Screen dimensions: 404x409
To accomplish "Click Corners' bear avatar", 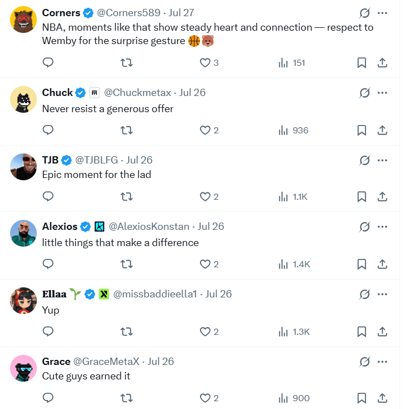I will [x=23, y=20].
